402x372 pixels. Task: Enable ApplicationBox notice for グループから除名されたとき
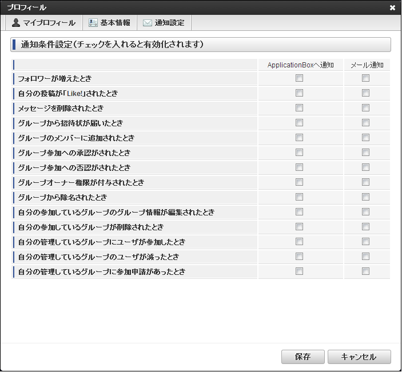tap(299, 197)
